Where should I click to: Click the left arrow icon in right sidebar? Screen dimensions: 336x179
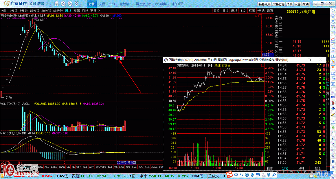333,10
